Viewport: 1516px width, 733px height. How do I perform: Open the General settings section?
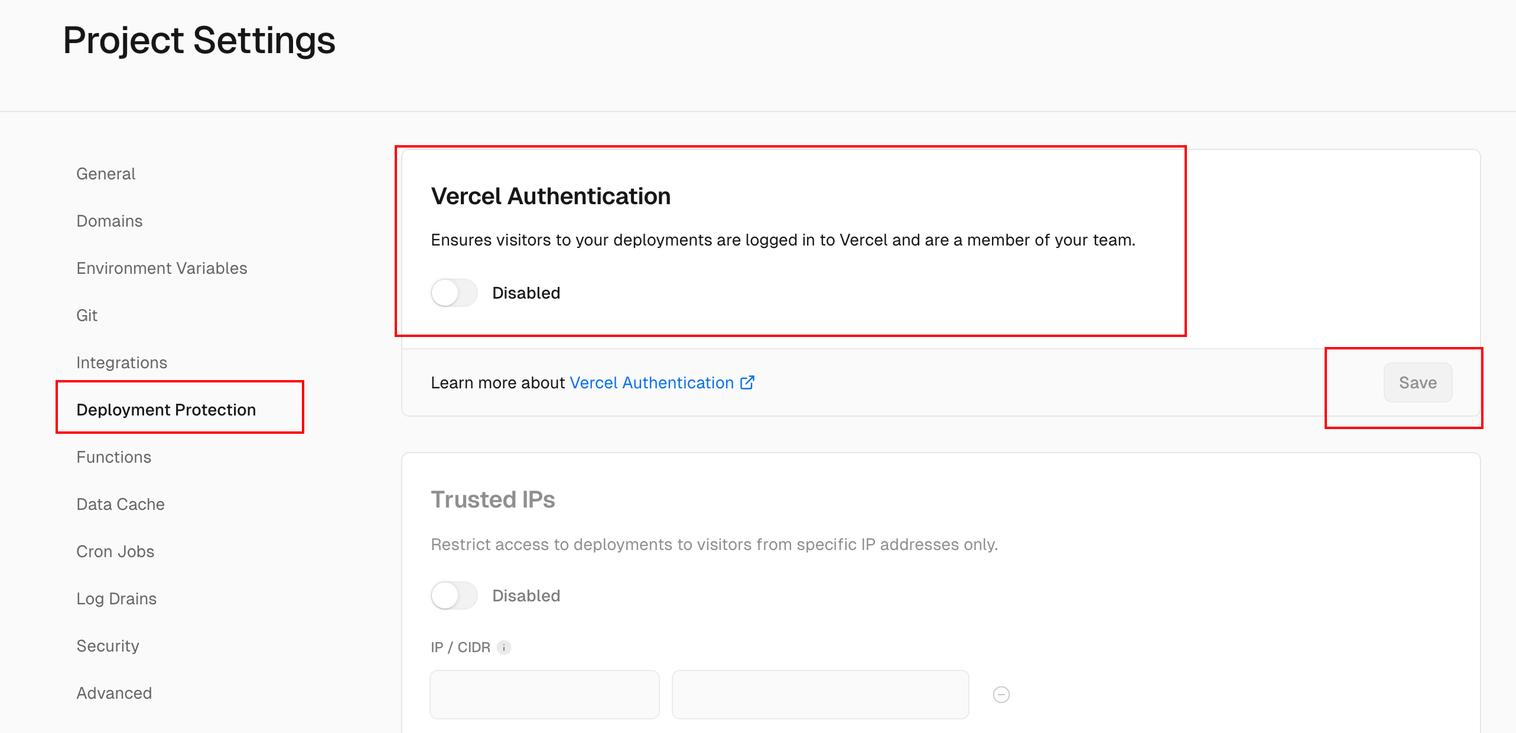tap(106, 174)
